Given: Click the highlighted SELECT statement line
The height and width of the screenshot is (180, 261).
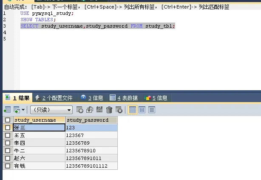Looking at the screenshot, I should click(x=98, y=26).
